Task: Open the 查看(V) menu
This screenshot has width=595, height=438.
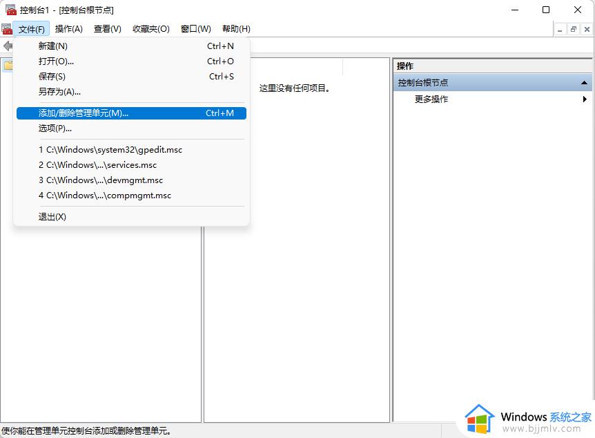Action: click(x=108, y=29)
